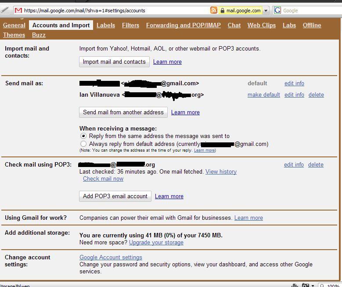The image size is (342, 287).
Task: Click the storage usage text '41 MB (0%)'
Action: coord(161,235)
